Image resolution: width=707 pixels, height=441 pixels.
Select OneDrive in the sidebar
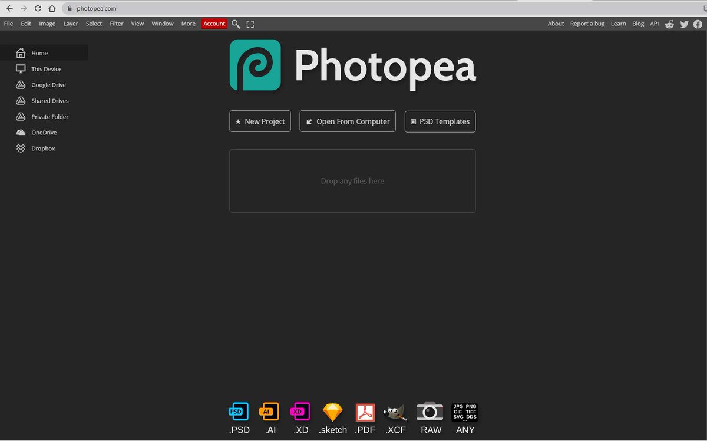point(44,133)
